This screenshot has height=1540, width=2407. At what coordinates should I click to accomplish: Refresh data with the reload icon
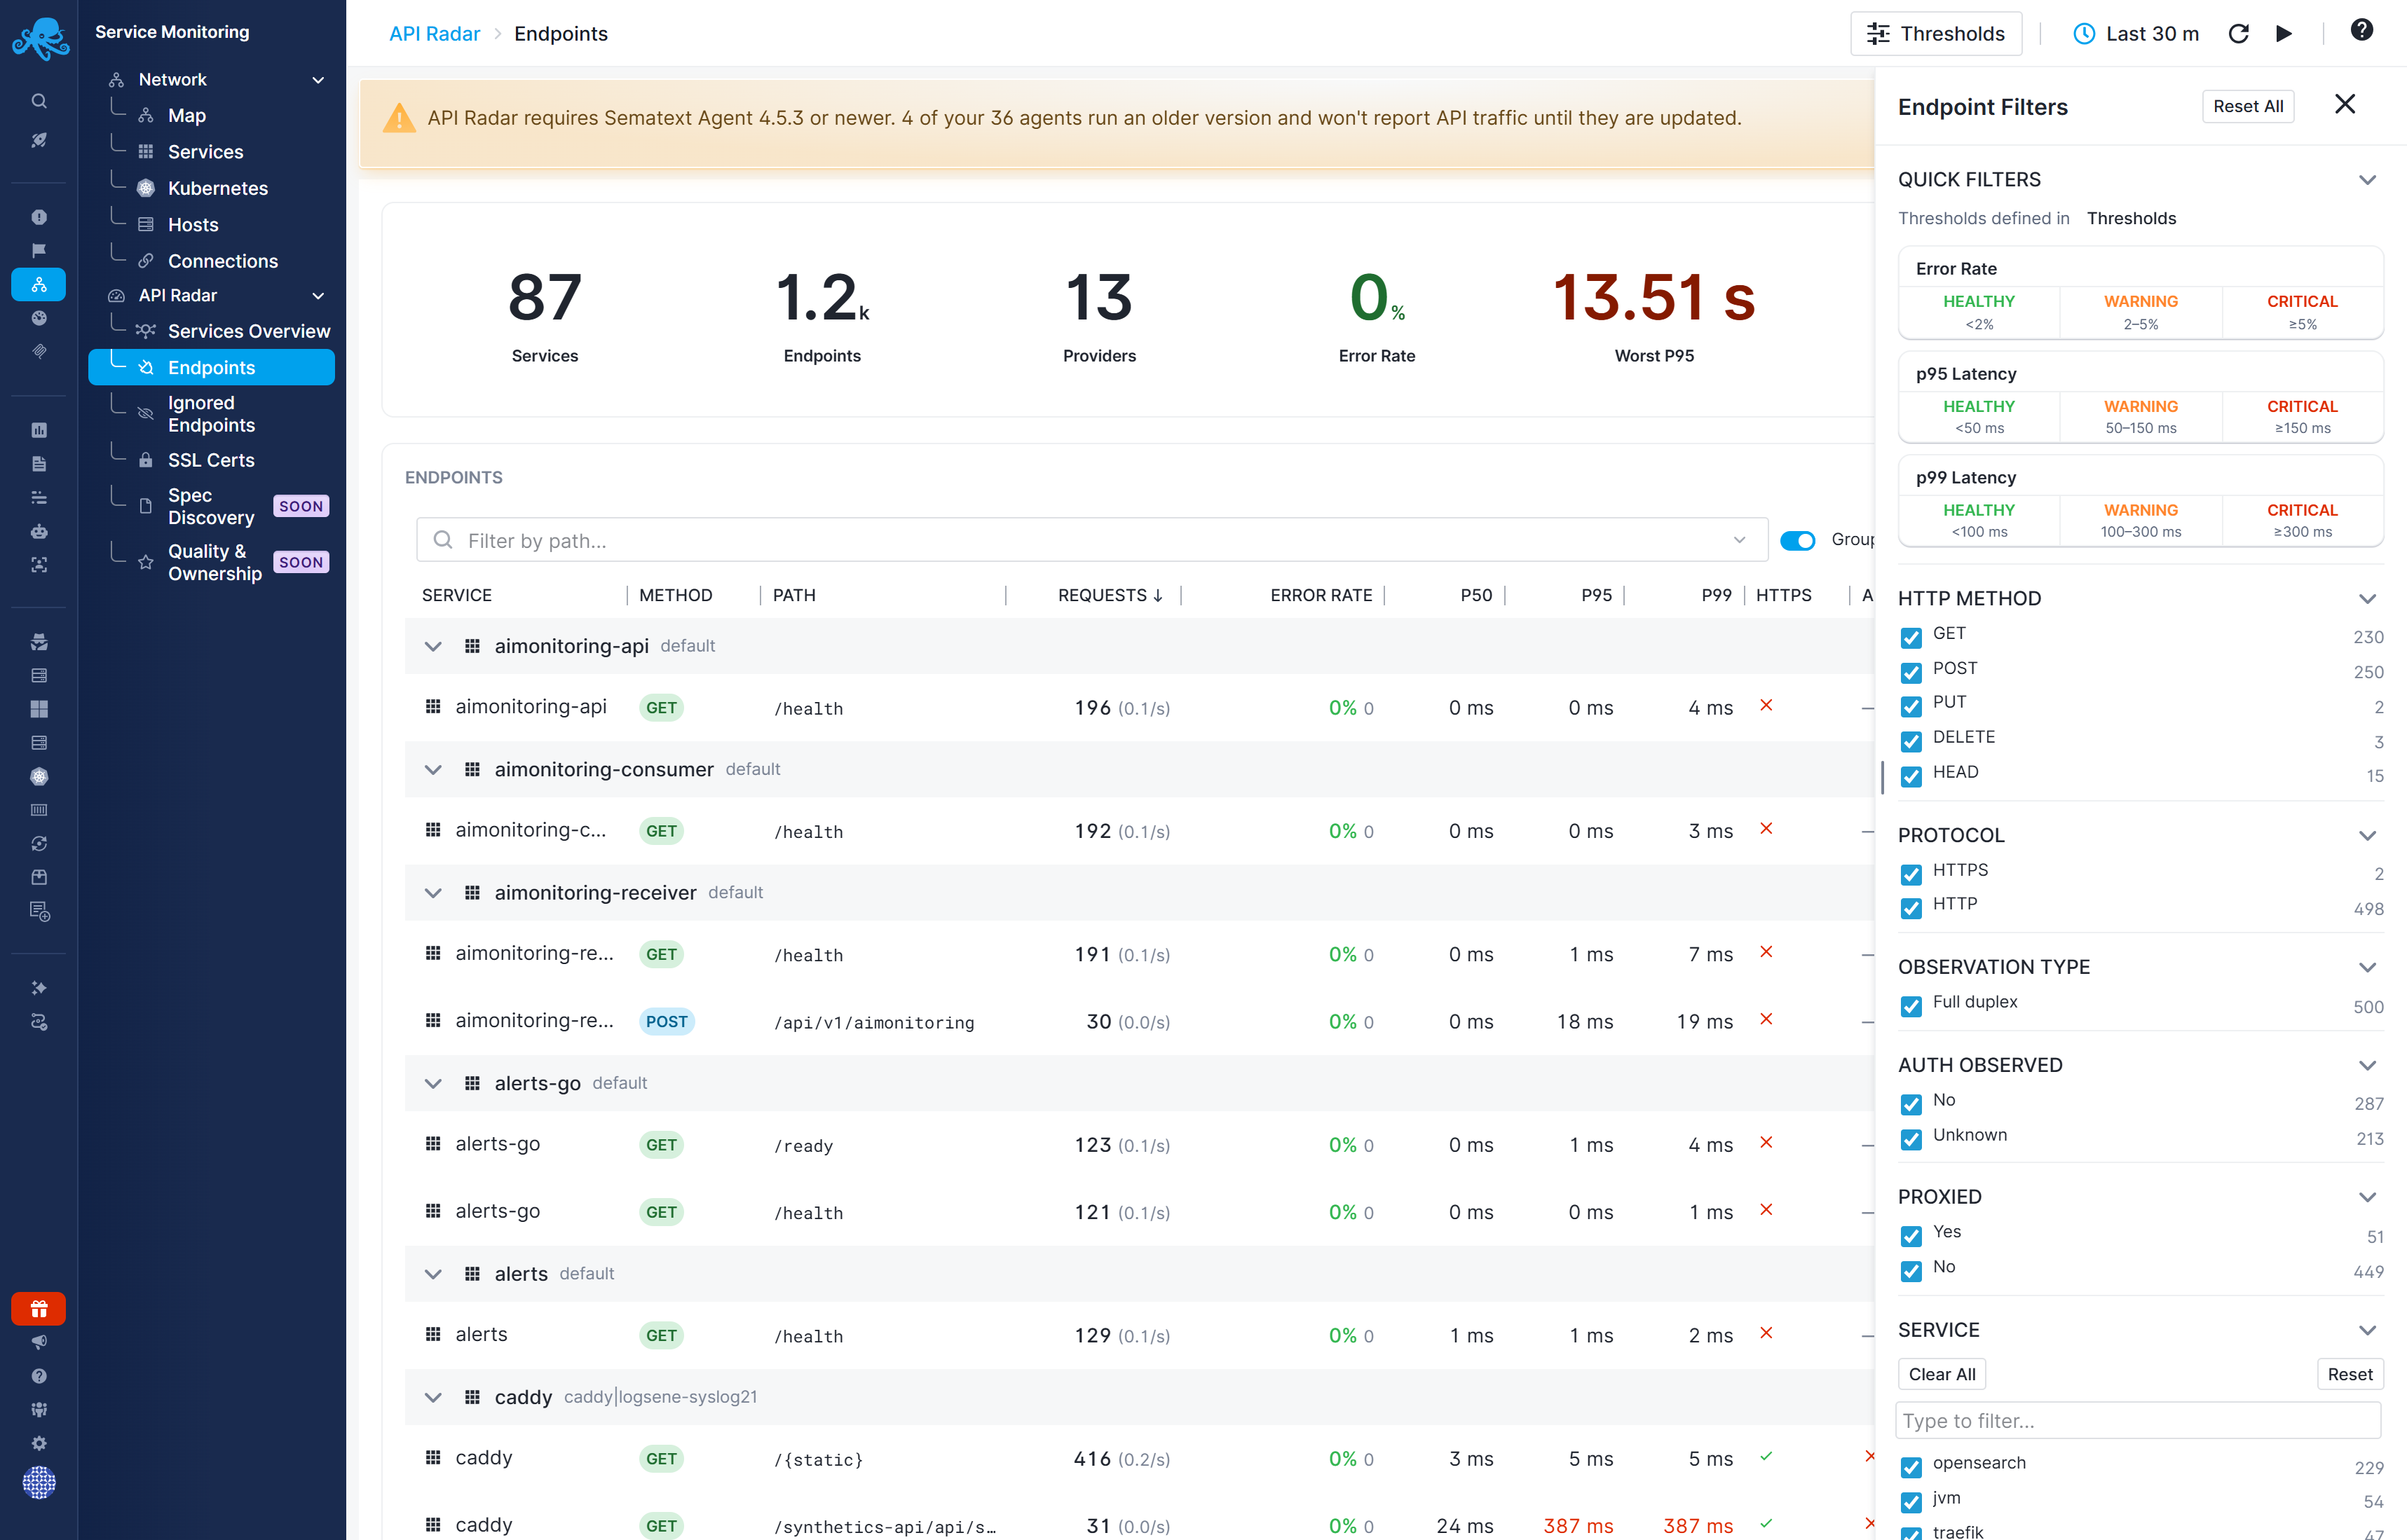click(2239, 34)
